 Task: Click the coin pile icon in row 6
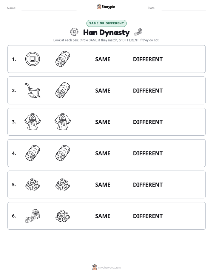pos(63,216)
